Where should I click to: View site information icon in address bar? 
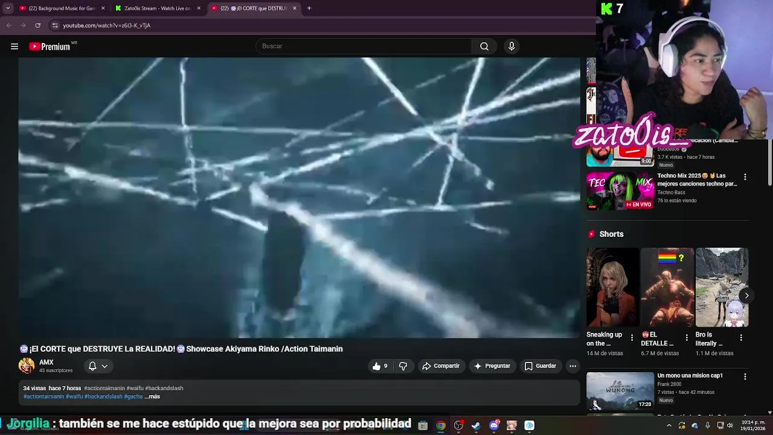pyautogui.click(x=55, y=25)
